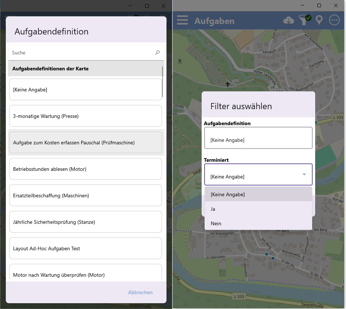
Task: Select Betriebsstunden ablesen (Motor)
Action: (x=85, y=169)
